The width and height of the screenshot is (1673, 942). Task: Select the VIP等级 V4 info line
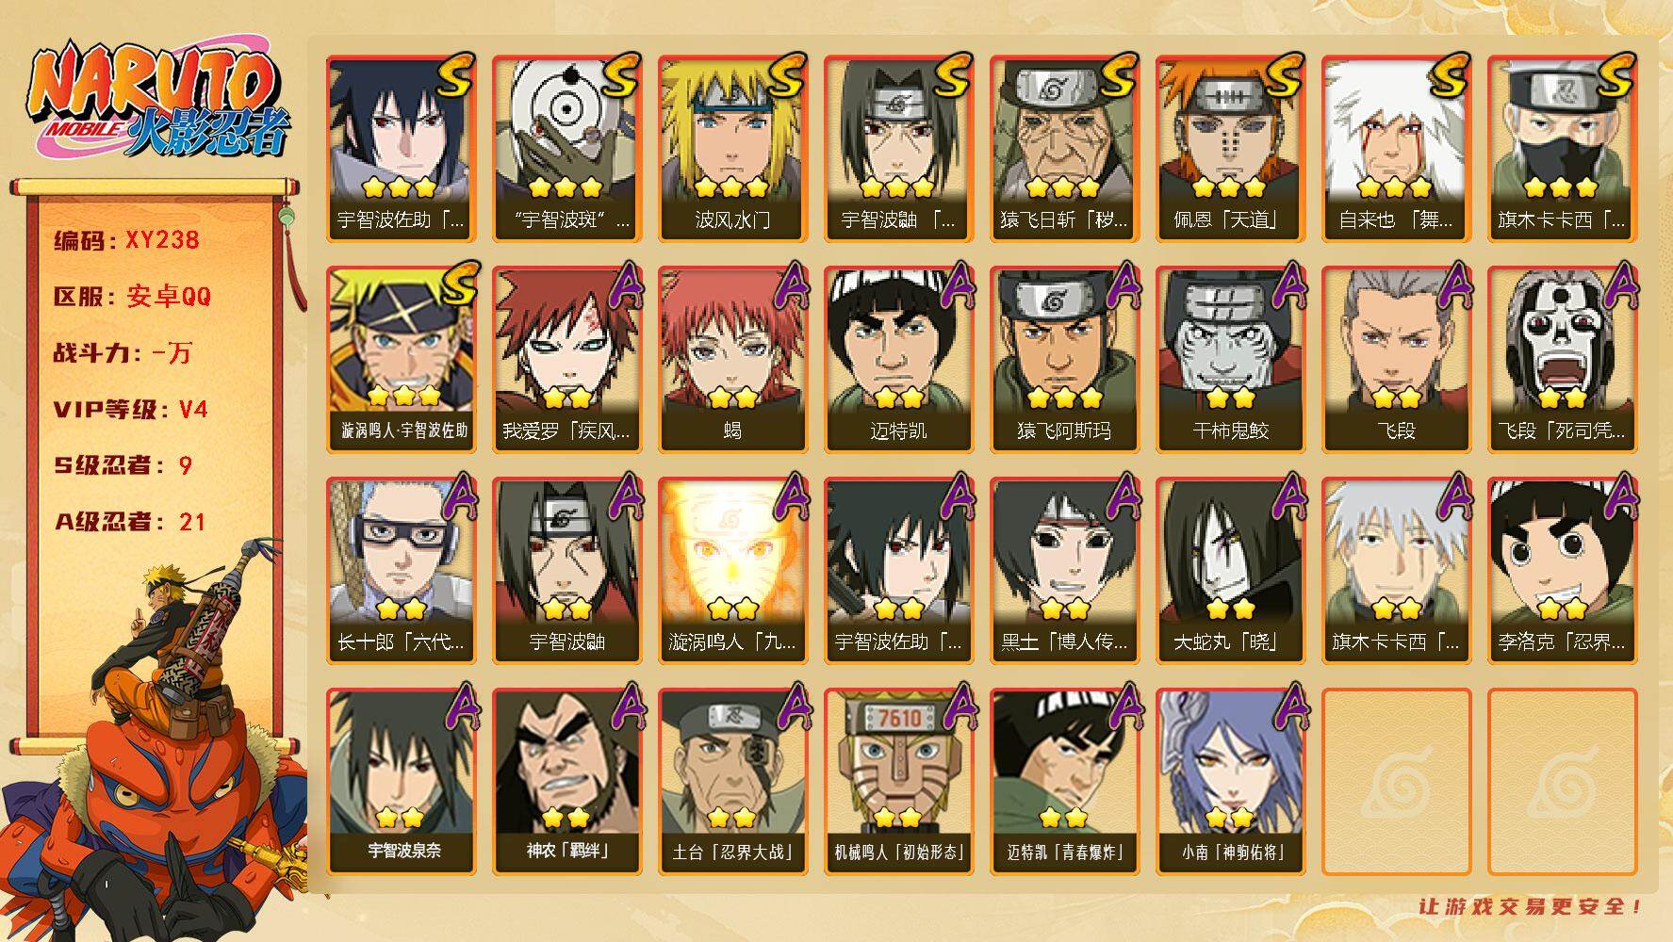click(130, 410)
